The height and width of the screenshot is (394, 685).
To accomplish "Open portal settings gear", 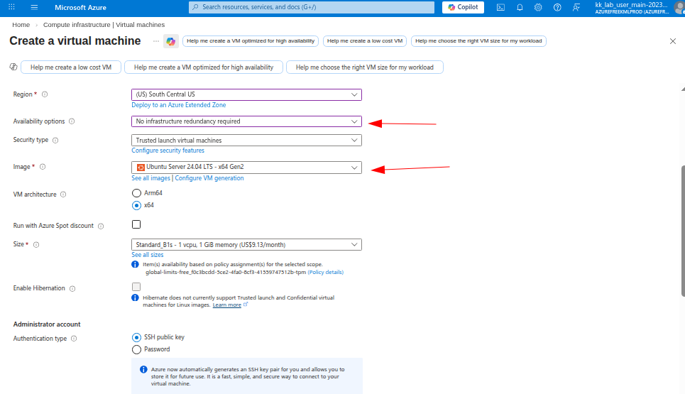I will (x=538, y=7).
